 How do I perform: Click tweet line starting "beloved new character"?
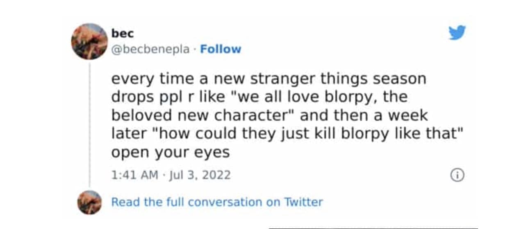click(269, 115)
